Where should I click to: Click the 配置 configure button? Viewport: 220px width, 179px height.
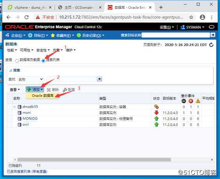69,89
